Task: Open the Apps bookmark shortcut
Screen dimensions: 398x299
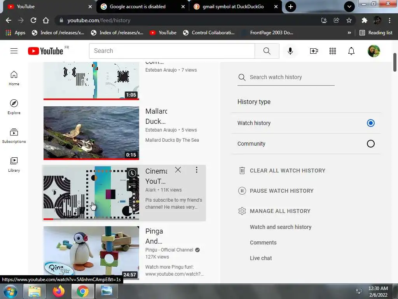Action: pyautogui.click(x=16, y=33)
